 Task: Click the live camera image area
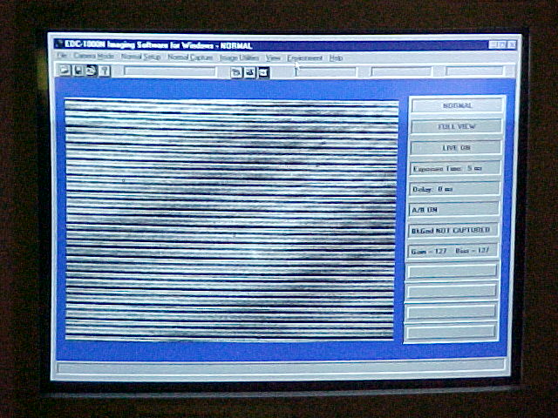(x=231, y=219)
